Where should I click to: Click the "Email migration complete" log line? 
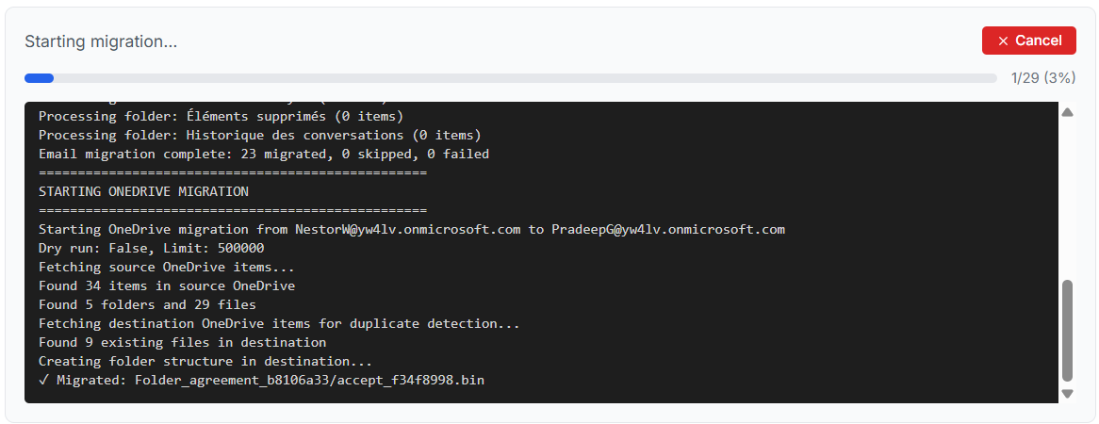point(264,154)
